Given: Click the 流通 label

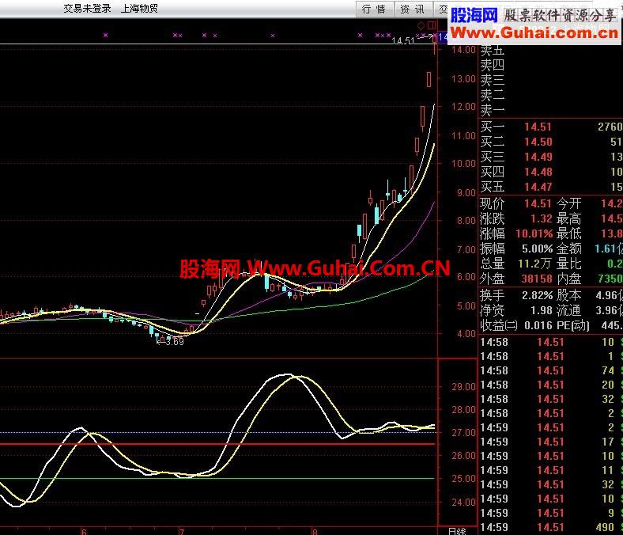Looking at the screenshot, I should [568, 311].
